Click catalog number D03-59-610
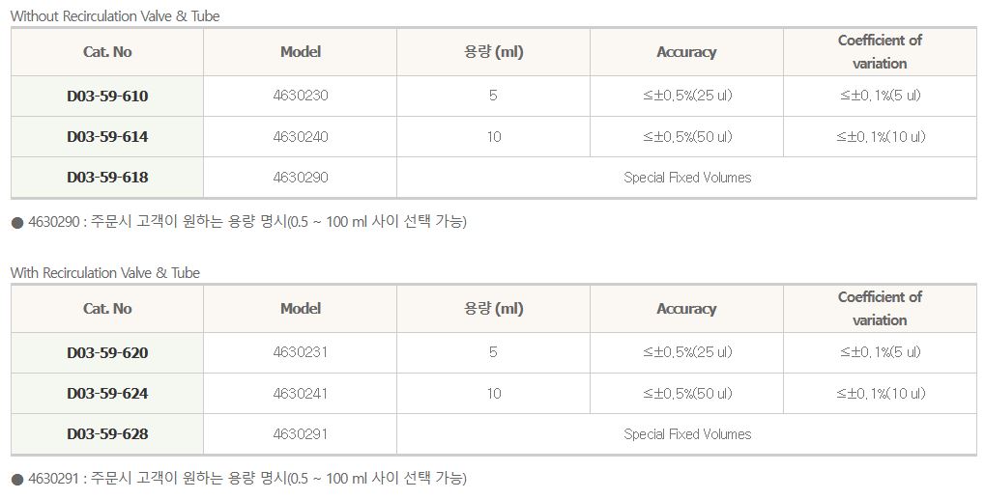 tap(107, 97)
